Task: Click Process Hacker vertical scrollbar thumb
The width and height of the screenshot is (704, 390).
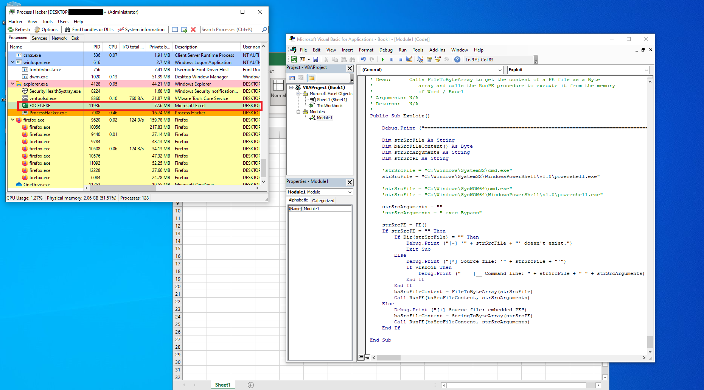Action: (264, 167)
